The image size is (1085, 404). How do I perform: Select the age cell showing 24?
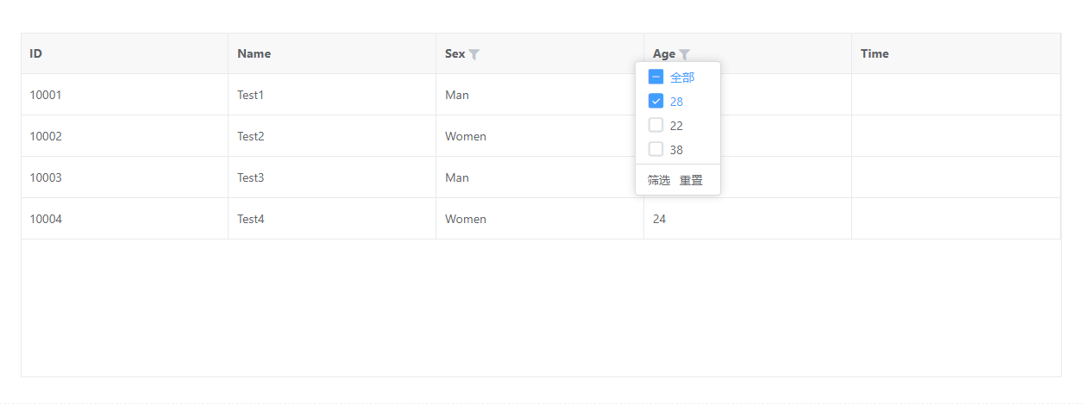coord(659,219)
